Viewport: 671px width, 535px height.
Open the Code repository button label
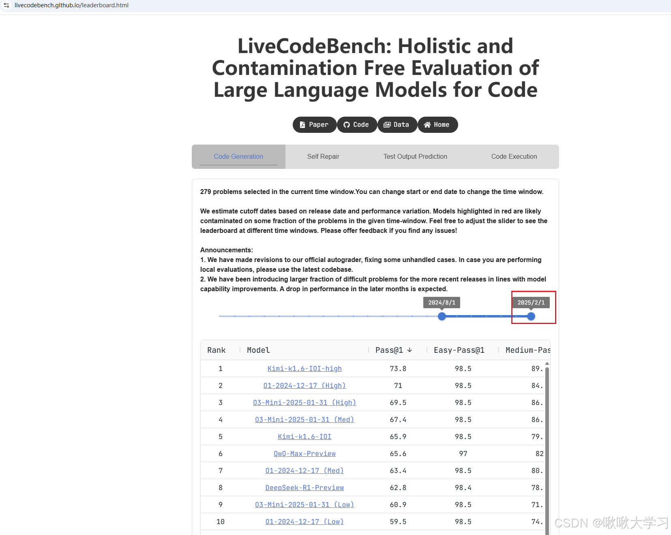tap(361, 125)
